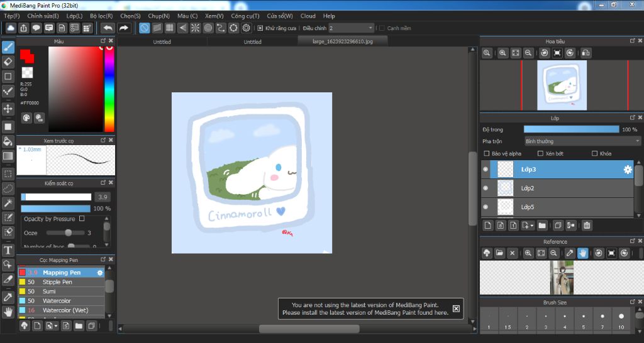
Task: Open Lớp3 layer settings gear
Action: (x=628, y=170)
